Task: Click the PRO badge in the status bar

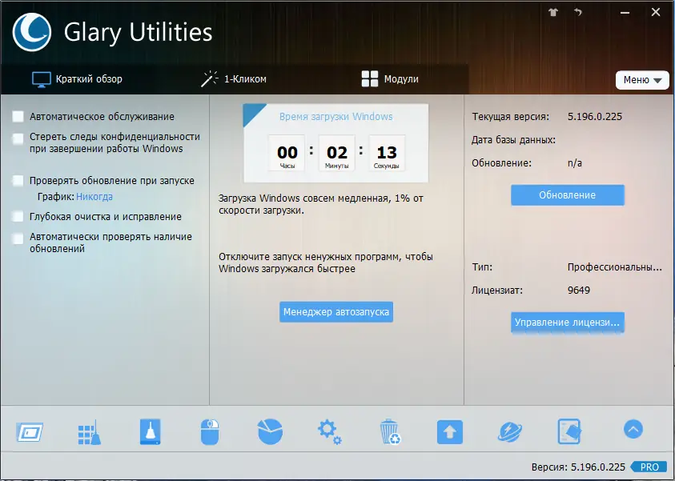Action: [649, 467]
